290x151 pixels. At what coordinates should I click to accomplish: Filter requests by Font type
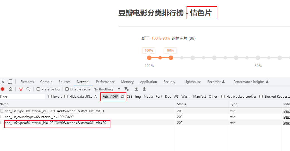pos(159,96)
